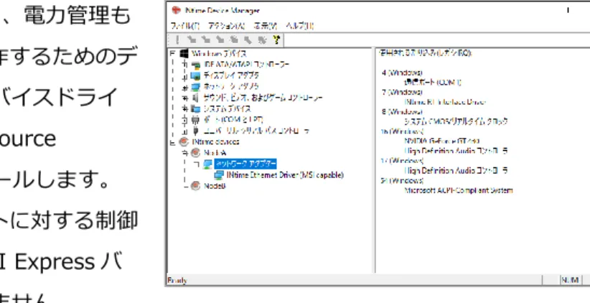Click the Ready status bar text

pos(177,281)
